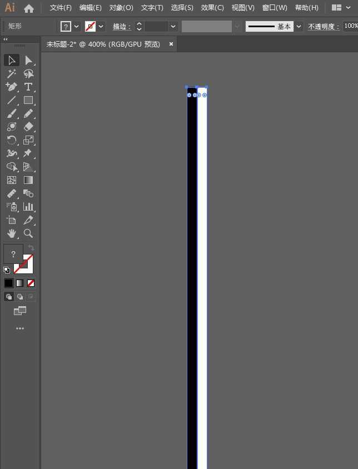Collapse toolbar with double-arrow icon
Image resolution: width=358 pixels, height=469 pixels.
pos(6,39)
